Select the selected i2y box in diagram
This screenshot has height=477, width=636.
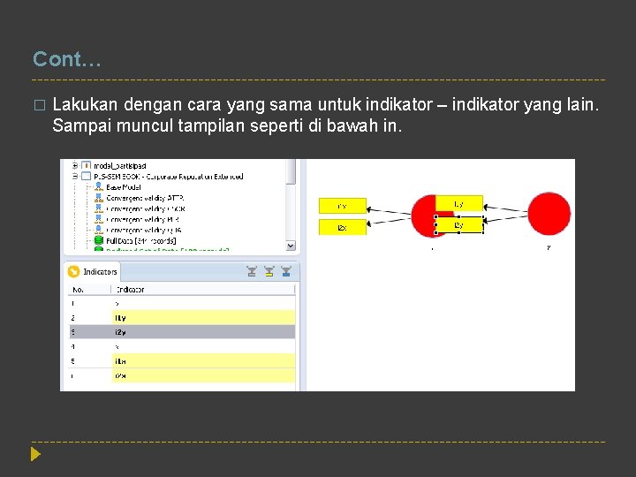459,224
